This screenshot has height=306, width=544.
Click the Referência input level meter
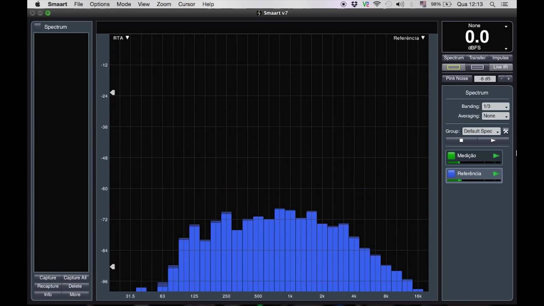pos(474,180)
